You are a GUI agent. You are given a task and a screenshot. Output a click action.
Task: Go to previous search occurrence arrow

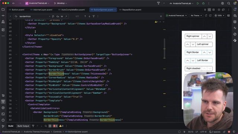(x=85, y=16)
